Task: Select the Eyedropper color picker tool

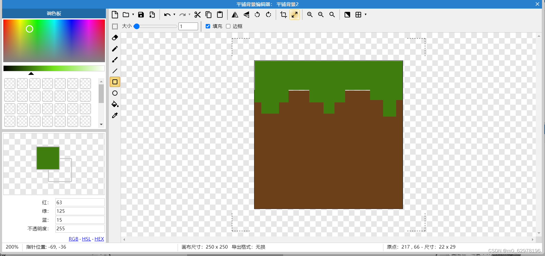Action: (115, 115)
